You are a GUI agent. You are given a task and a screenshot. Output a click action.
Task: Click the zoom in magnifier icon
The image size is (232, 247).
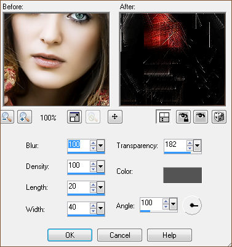[x=25, y=117]
